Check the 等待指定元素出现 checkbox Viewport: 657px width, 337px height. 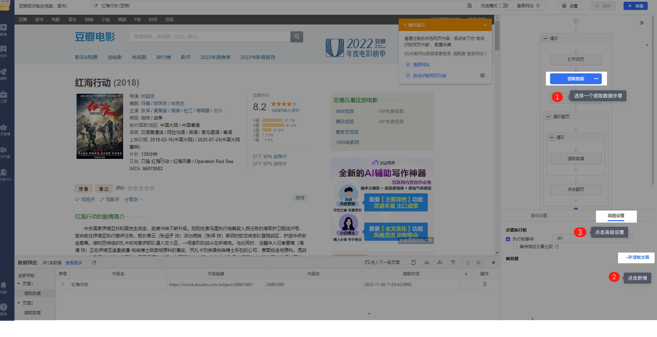515,247
